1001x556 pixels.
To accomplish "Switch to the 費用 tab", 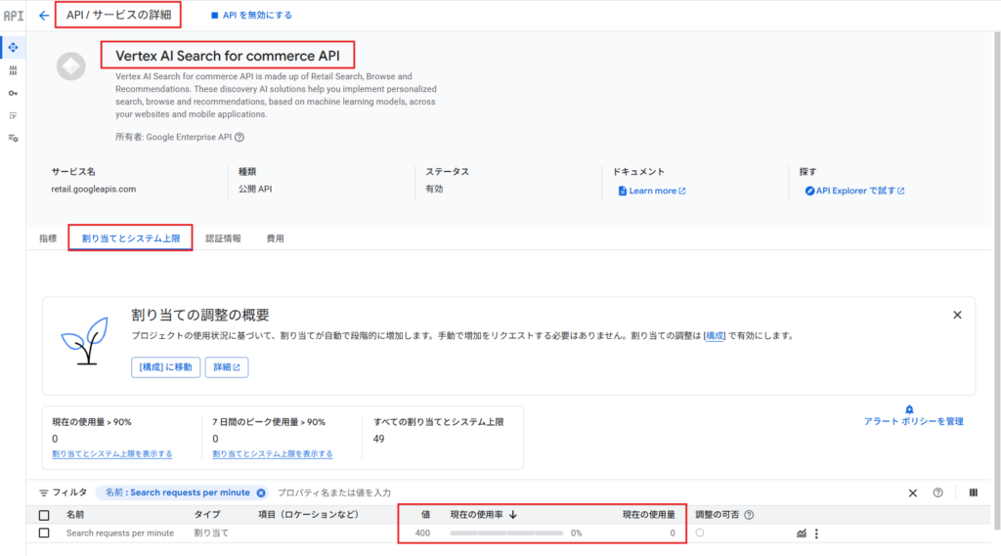I will click(x=275, y=238).
